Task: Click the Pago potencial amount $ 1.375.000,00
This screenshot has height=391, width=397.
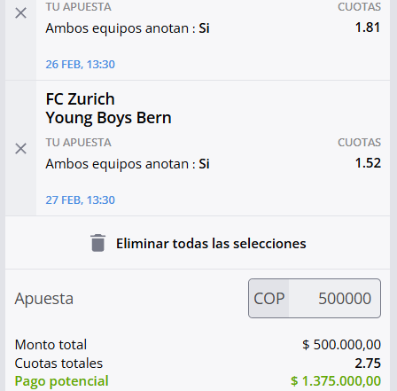Action: point(336,381)
